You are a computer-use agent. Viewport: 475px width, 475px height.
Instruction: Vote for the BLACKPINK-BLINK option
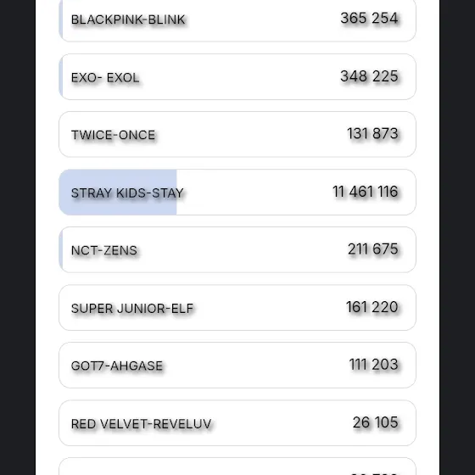(x=237, y=19)
